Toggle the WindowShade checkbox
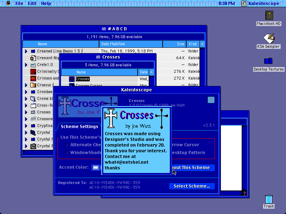286x214 pixels. click(67, 153)
